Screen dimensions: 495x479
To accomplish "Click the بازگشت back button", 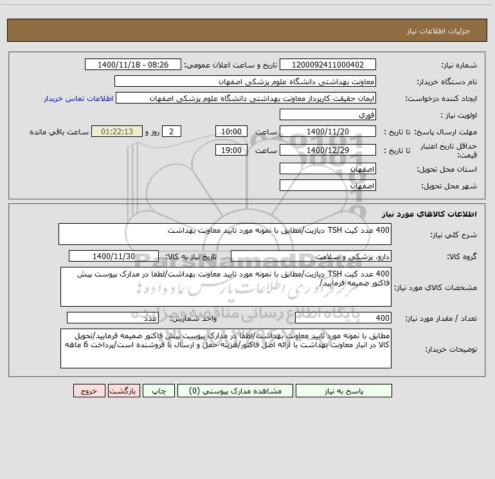I will (x=123, y=391).
